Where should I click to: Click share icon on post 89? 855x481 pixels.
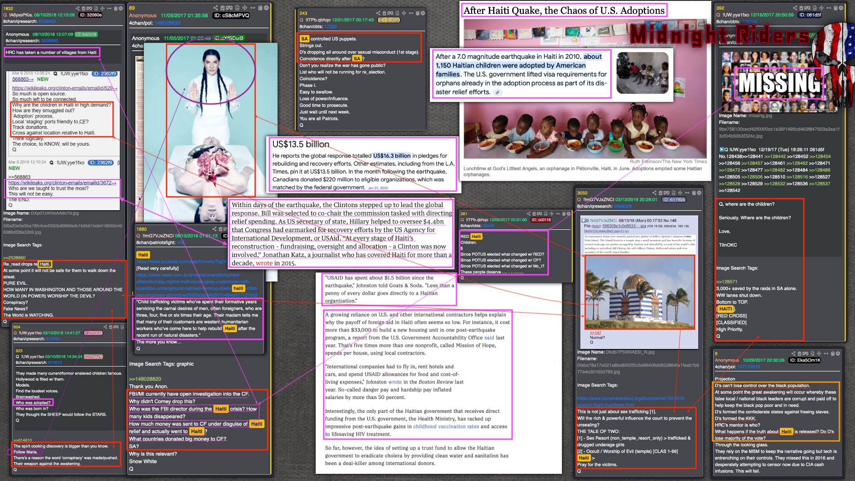tap(216, 8)
